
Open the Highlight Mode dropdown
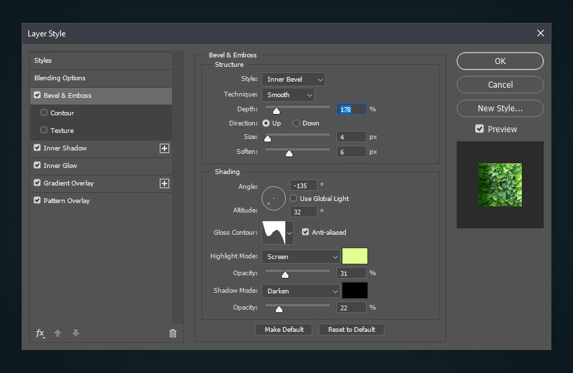(x=301, y=257)
